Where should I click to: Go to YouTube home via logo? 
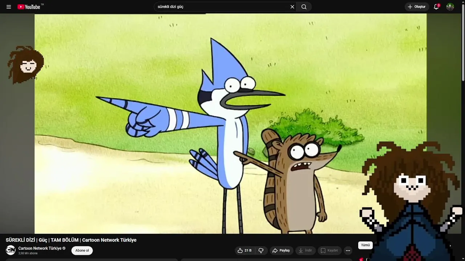[29, 7]
